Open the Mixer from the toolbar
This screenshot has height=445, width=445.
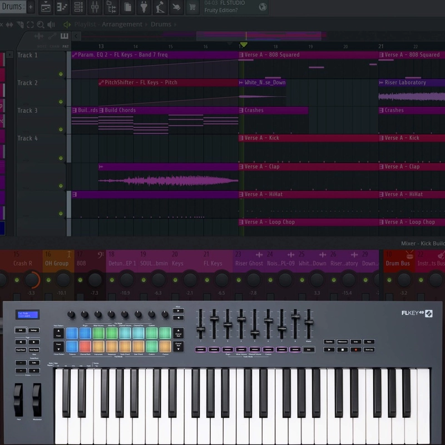[x=95, y=8]
